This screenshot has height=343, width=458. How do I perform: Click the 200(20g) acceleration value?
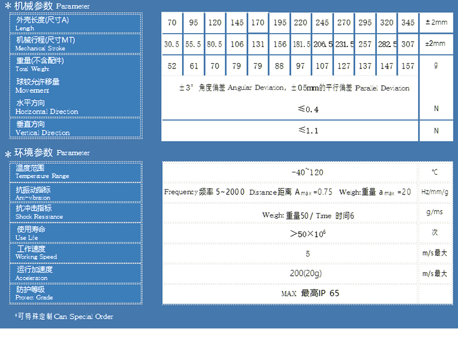(306, 273)
